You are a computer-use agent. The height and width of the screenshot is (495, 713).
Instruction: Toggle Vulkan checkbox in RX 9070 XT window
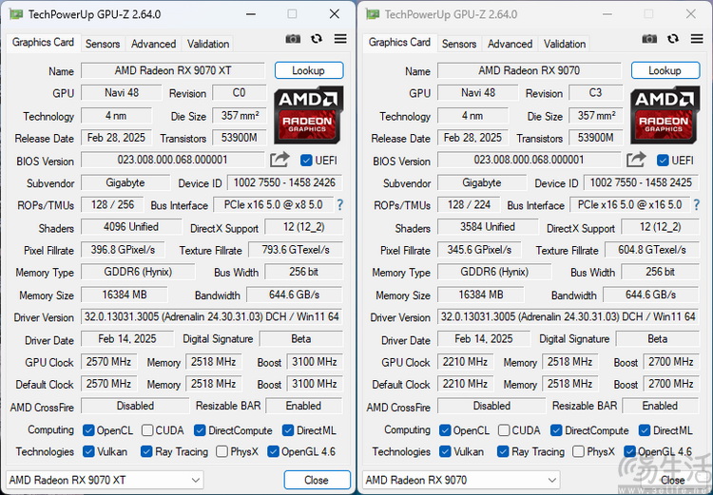88,451
